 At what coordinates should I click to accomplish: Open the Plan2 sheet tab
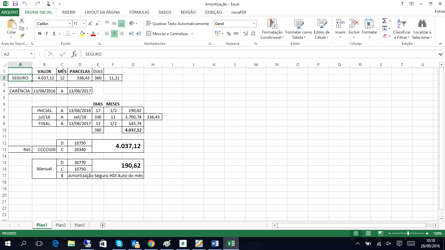[x=61, y=225]
